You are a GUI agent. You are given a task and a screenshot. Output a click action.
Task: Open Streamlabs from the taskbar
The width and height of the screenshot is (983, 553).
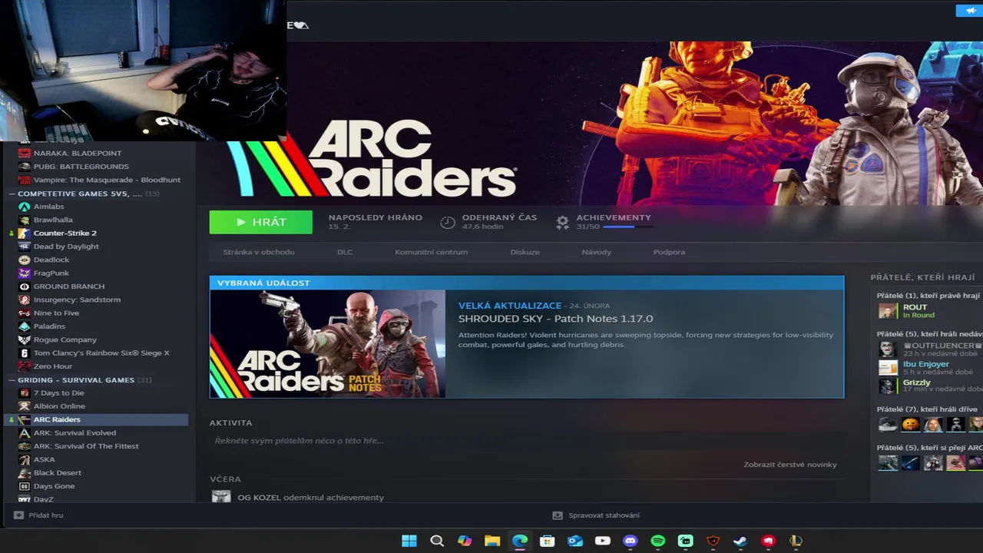[x=686, y=541]
